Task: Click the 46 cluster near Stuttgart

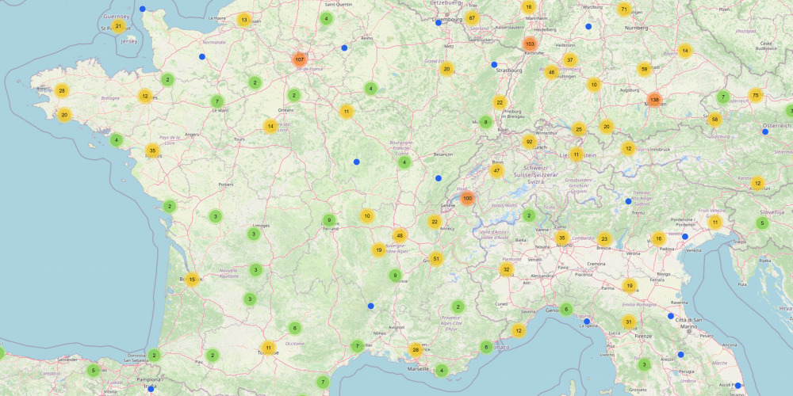Action: (552, 72)
